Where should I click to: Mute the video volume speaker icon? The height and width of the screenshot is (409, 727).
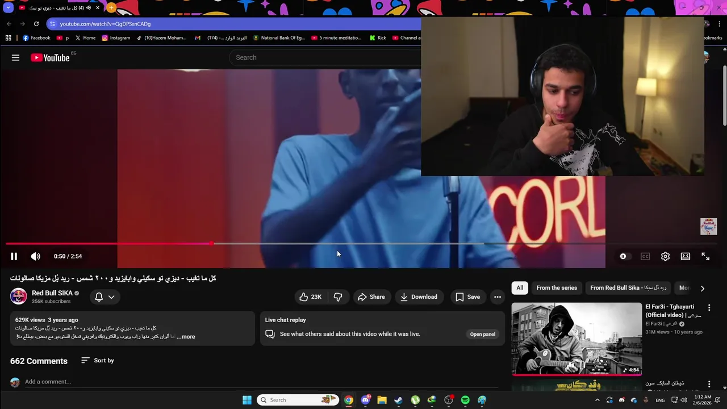[35, 256]
